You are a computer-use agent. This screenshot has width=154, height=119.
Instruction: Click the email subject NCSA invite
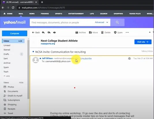[61, 52]
